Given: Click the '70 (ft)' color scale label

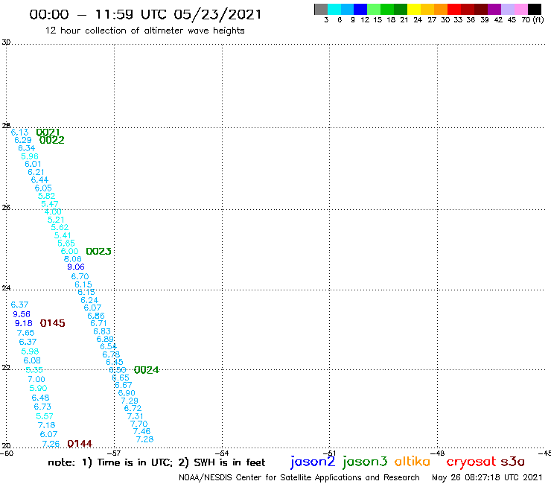Looking at the screenshot, I should [532, 19].
